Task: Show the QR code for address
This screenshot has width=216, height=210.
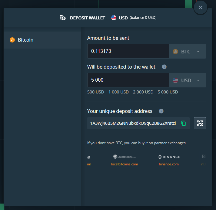Action: [200, 123]
